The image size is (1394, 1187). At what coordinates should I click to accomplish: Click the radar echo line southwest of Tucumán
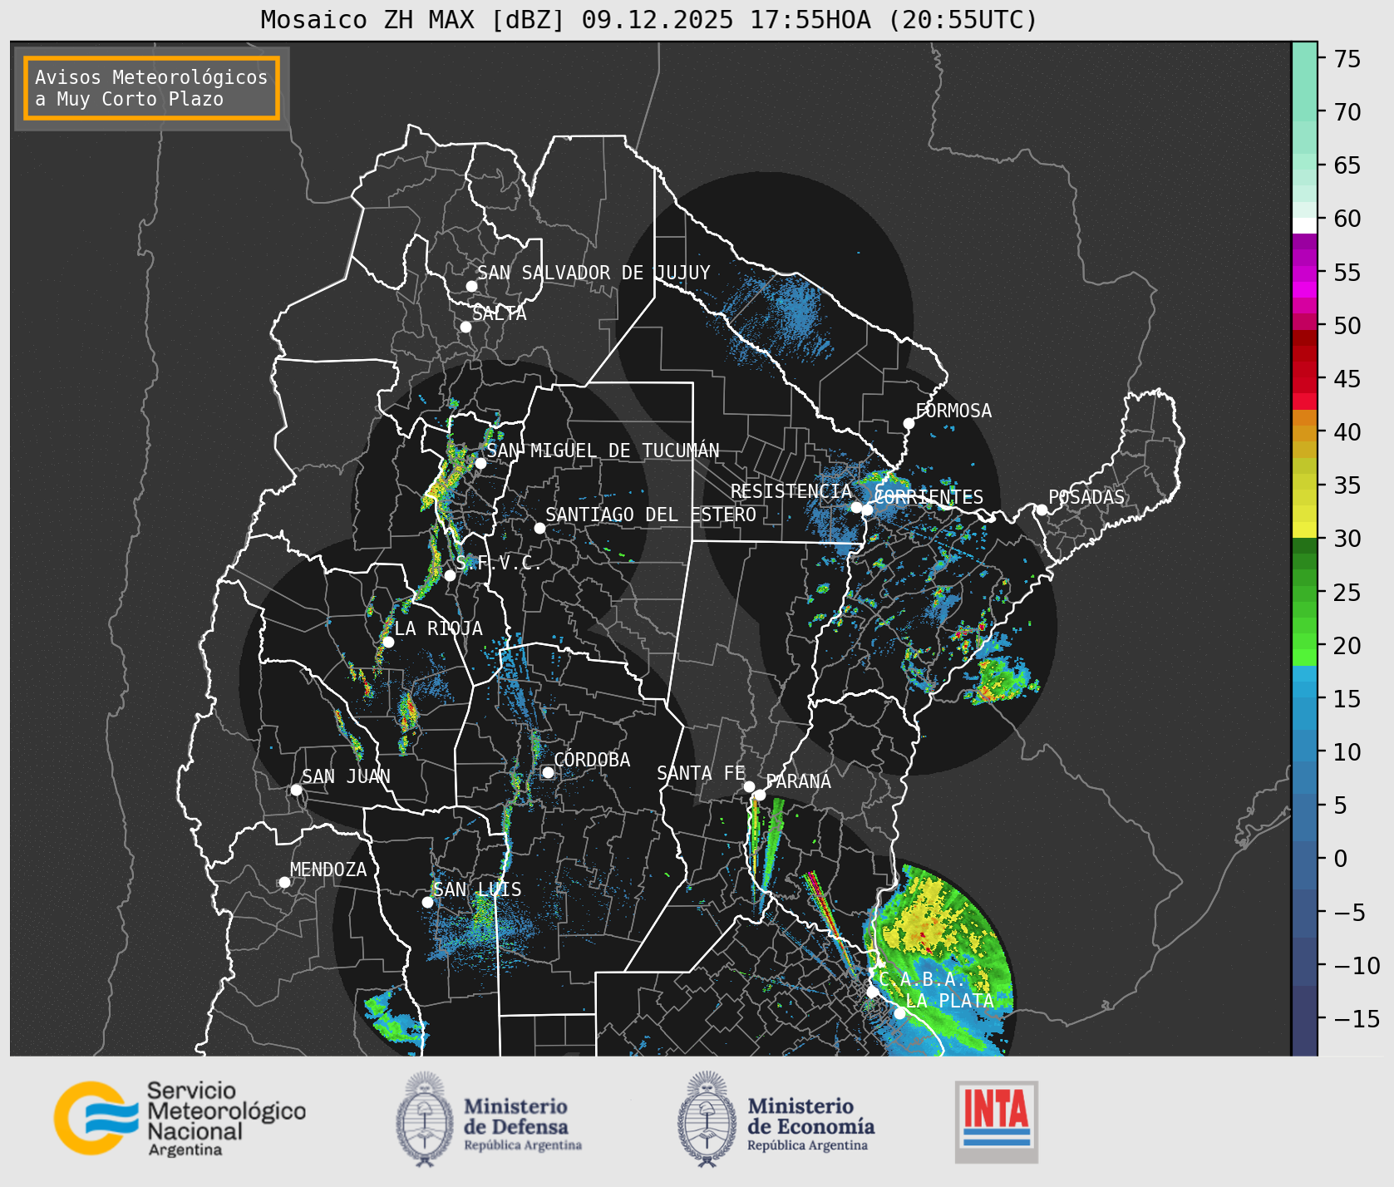point(442,485)
